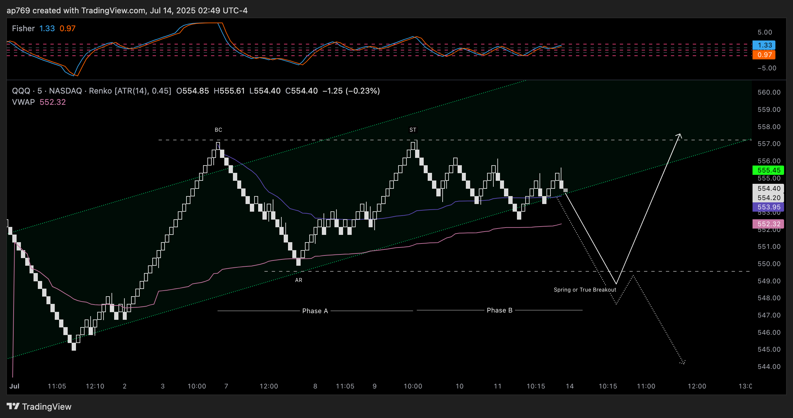This screenshot has width=793, height=418.
Task: Click the blue 1.33 price-axis tag
Action: [764, 45]
